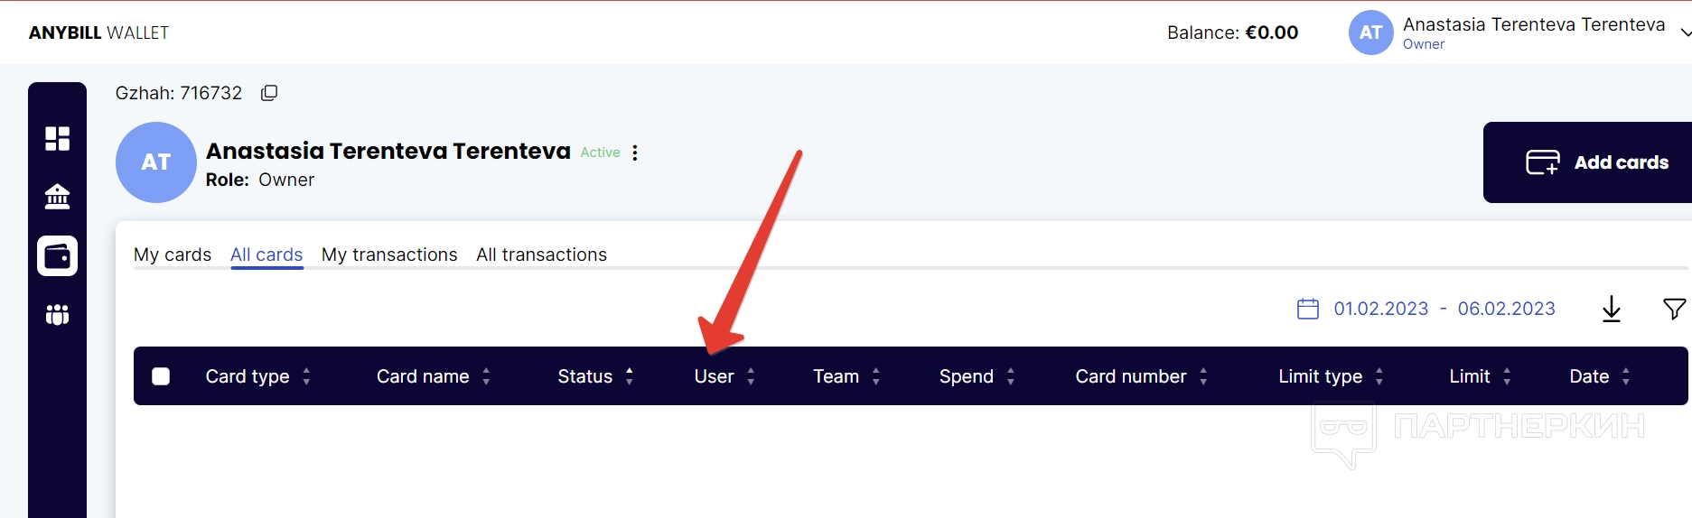
Task: Open the wallet sidebar icon
Action: (57, 256)
